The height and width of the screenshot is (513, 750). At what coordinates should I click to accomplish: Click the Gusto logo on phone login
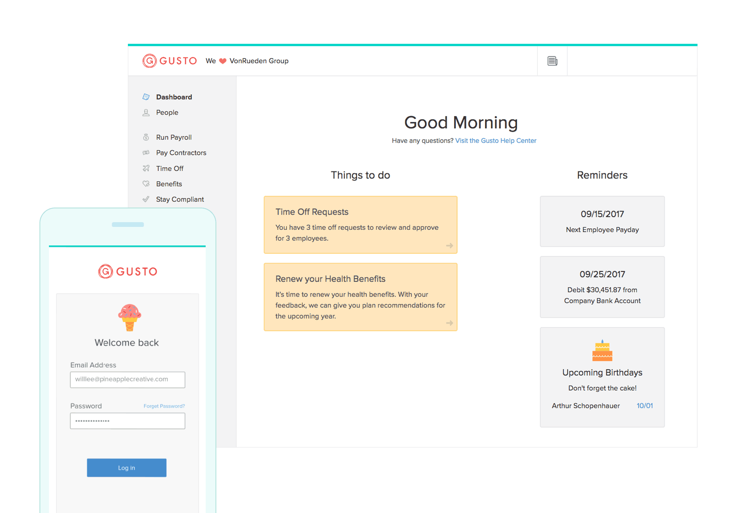127,271
